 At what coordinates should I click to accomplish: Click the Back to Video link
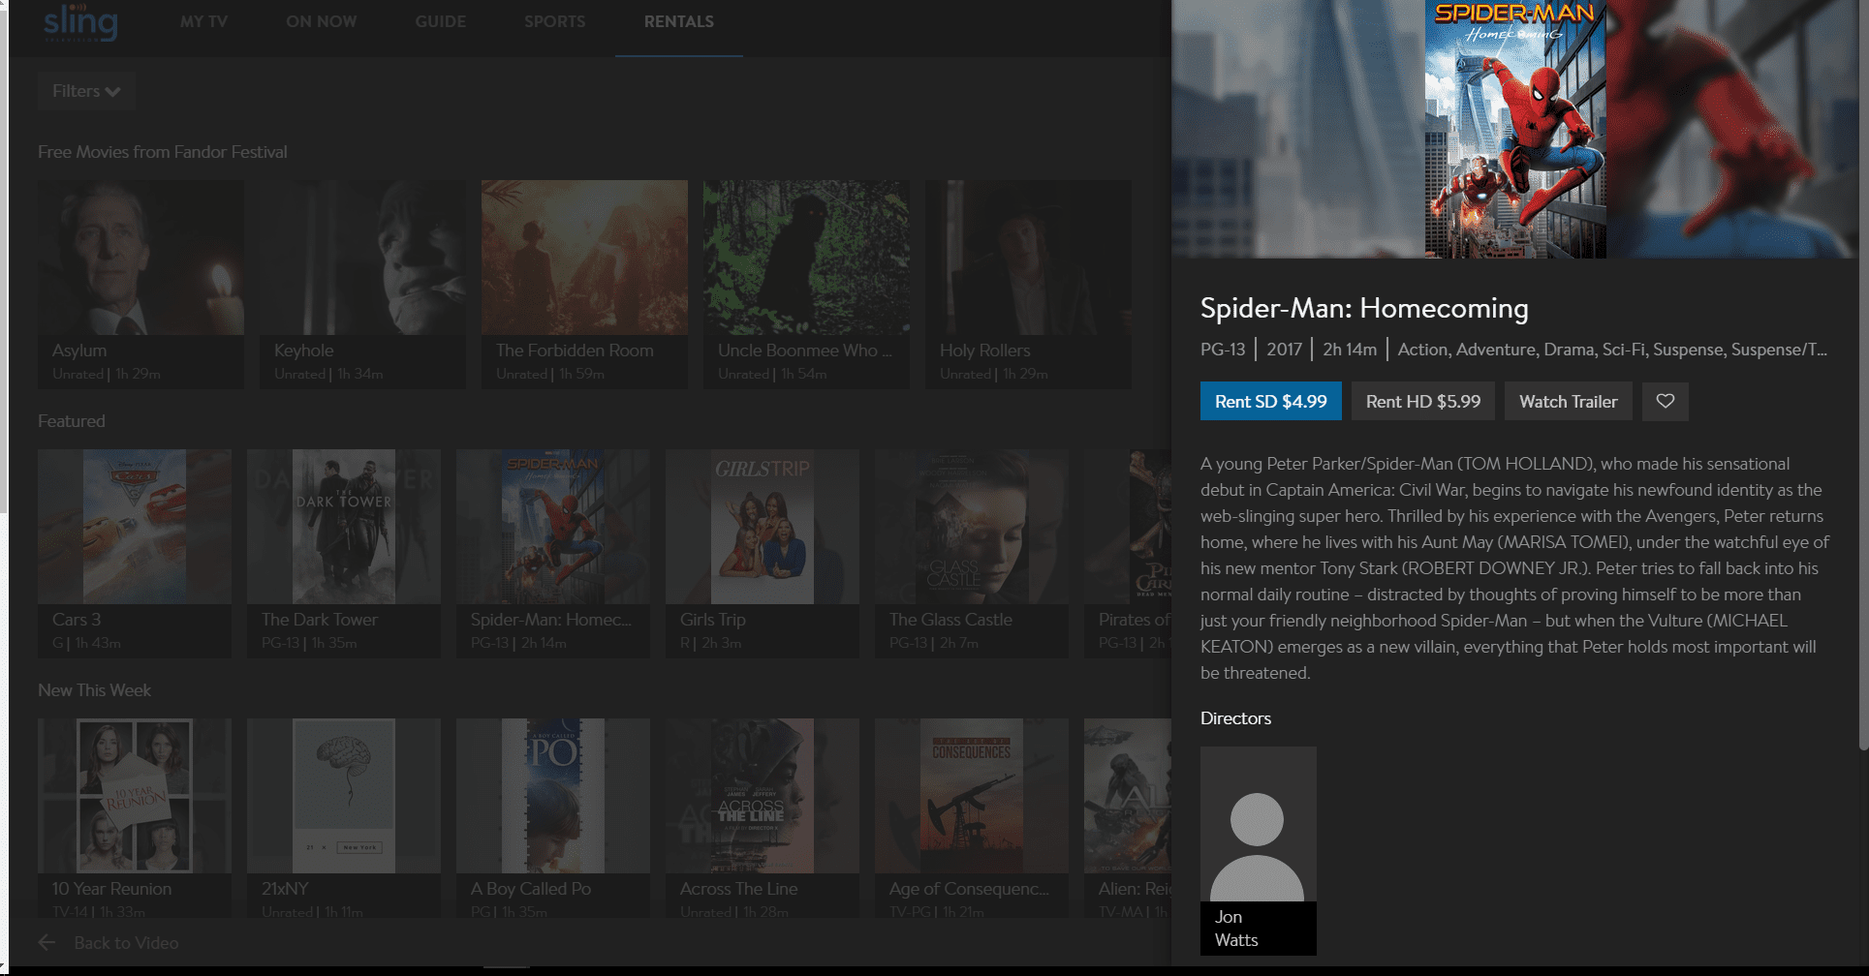126,942
